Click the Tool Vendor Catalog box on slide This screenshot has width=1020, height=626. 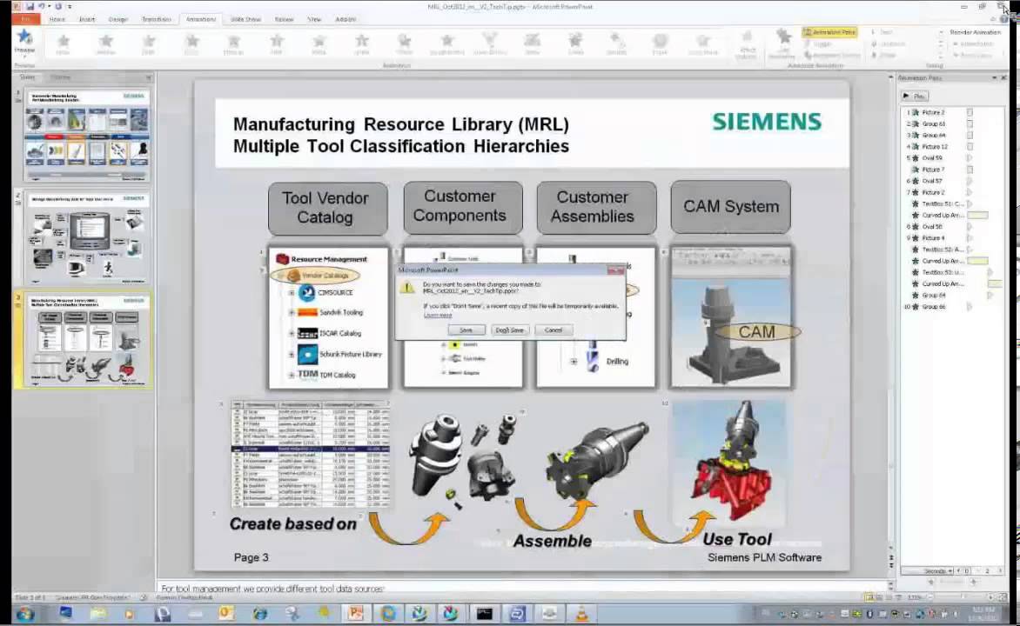pos(328,208)
